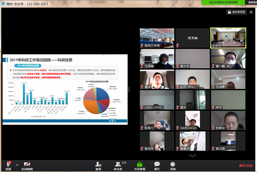Open 查看选项 view options dropdown
Screen dimensions: 257x172
(251, 2)
